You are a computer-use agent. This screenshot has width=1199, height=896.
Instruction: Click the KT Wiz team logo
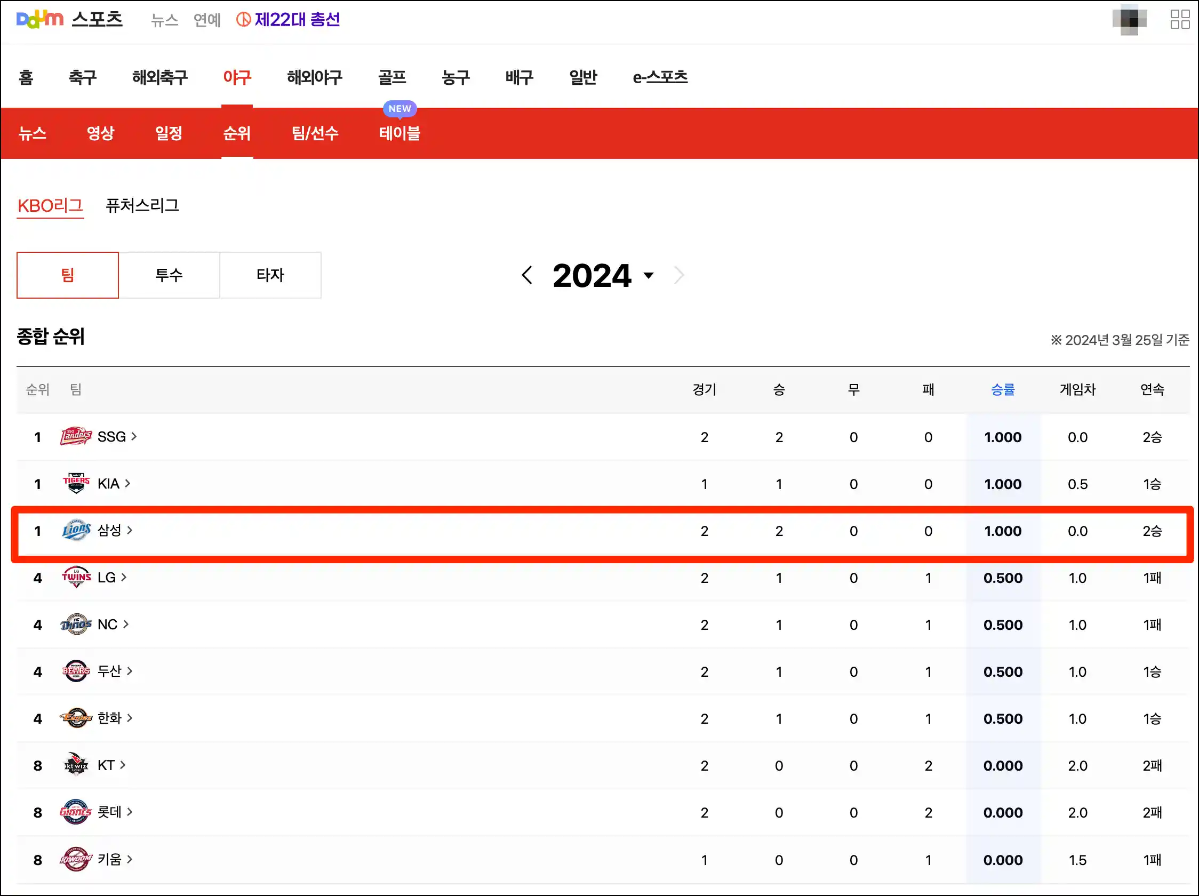click(x=76, y=765)
